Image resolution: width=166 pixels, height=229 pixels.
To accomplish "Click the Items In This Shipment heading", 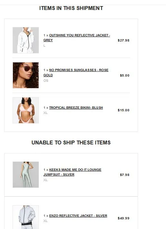I will 71,8.
